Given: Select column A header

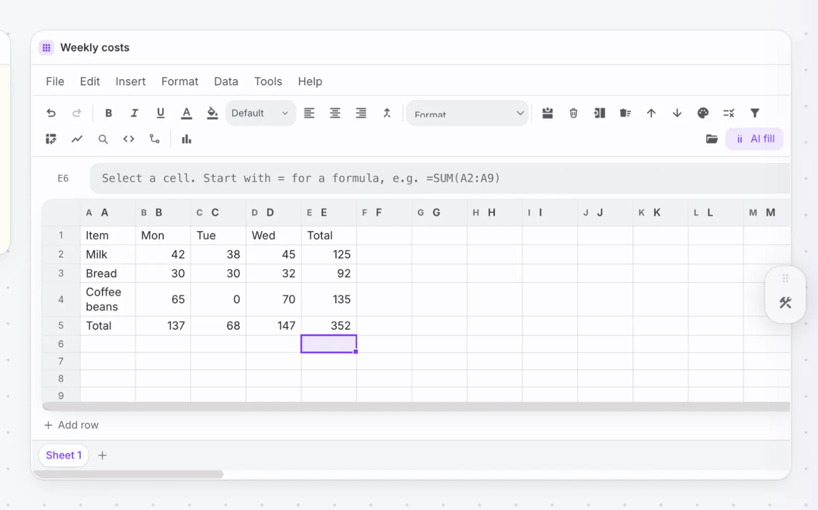Looking at the screenshot, I should pos(108,213).
